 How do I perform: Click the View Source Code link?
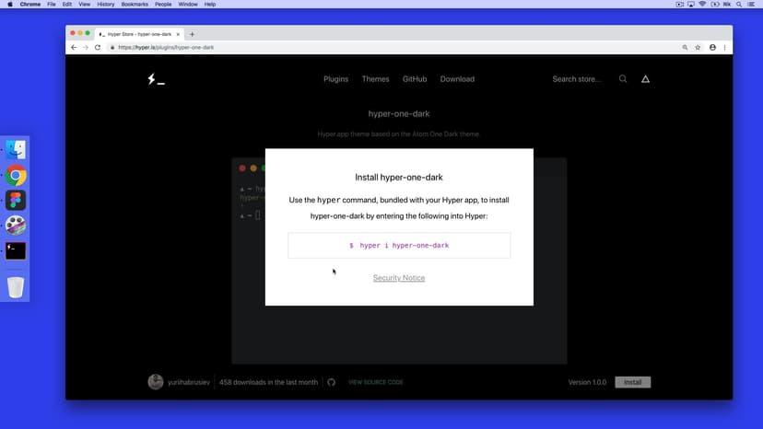[375, 382]
